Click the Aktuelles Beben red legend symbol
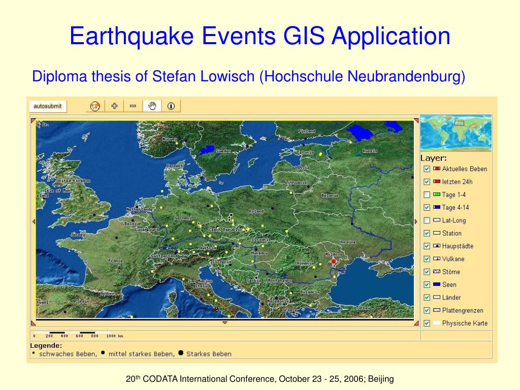The image size is (520, 390). (437, 169)
